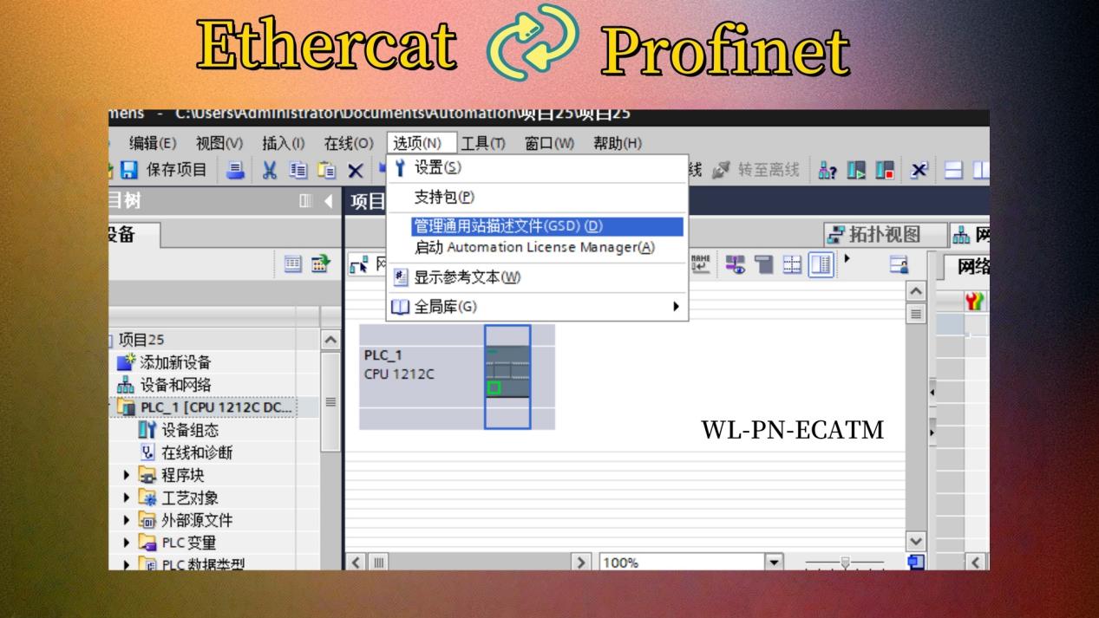This screenshot has width=1099, height=618.
Task: Open the 在线(O) menu
Action: [x=349, y=143]
